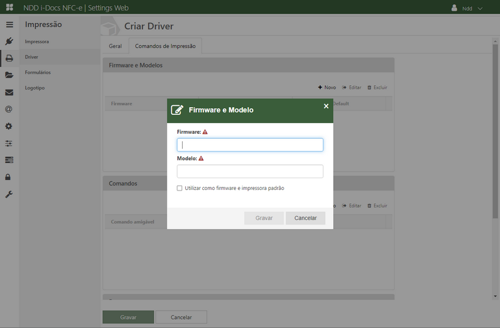Close the Firmware e Modelo dialog
This screenshot has width=500, height=328.
(326, 106)
